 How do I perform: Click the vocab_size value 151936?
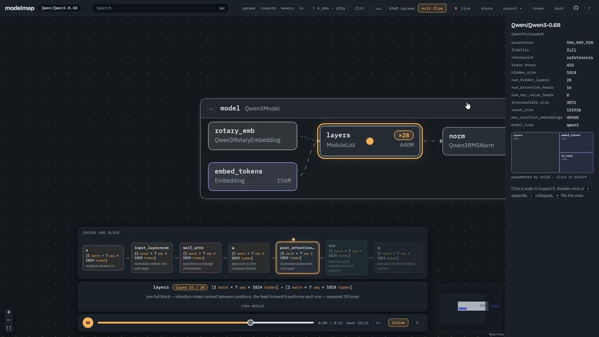(574, 110)
